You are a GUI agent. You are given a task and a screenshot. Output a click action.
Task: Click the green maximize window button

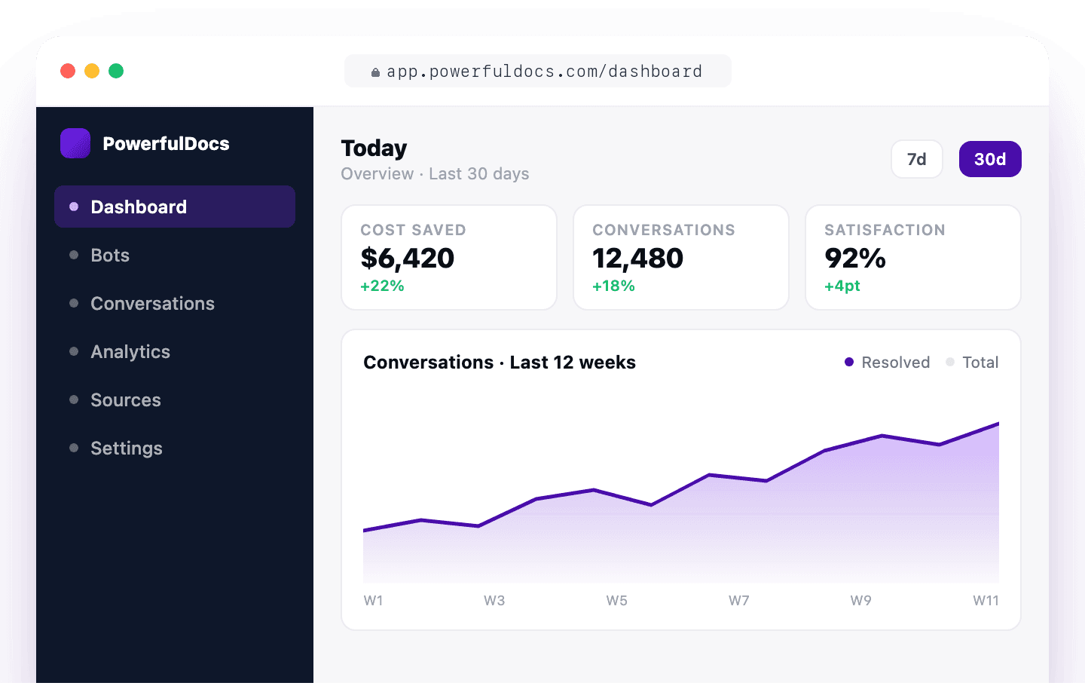pos(116,71)
